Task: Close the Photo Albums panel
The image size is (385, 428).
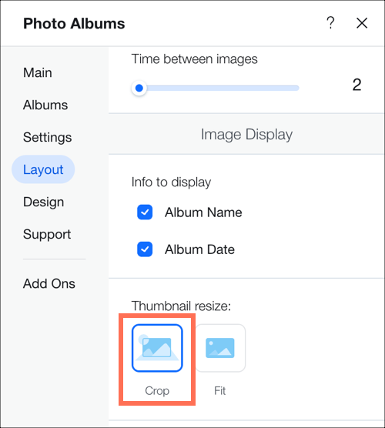Action: pyautogui.click(x=362, y=23)
